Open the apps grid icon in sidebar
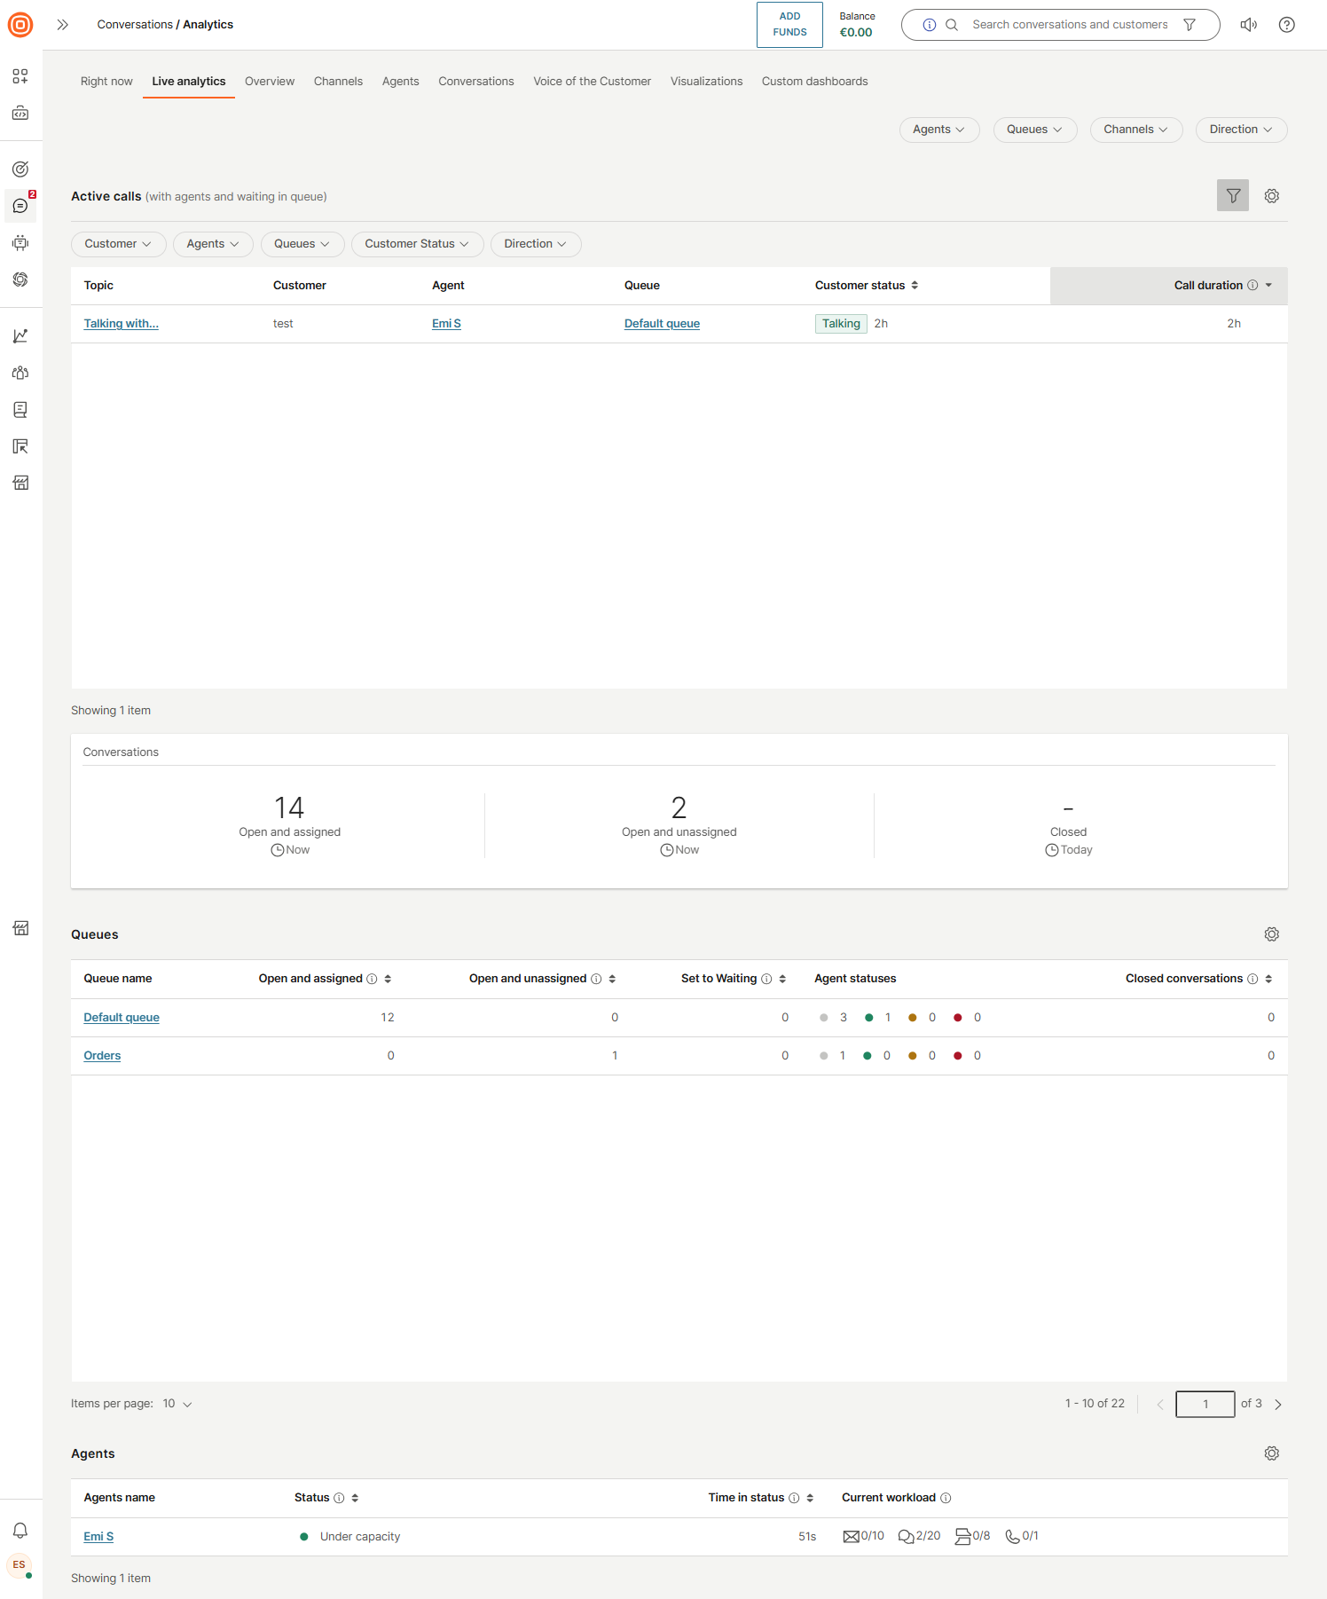 (x=20, y=76)
